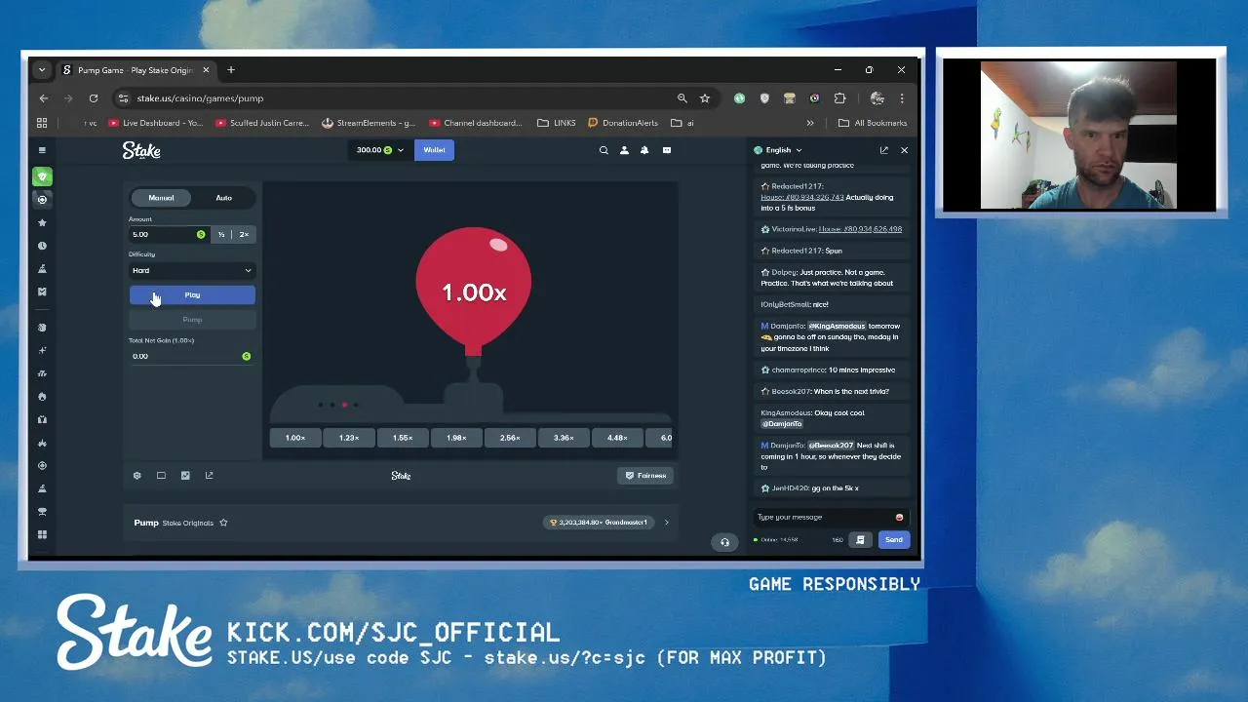Bookmark this page with the star icon

pos(705,98)
